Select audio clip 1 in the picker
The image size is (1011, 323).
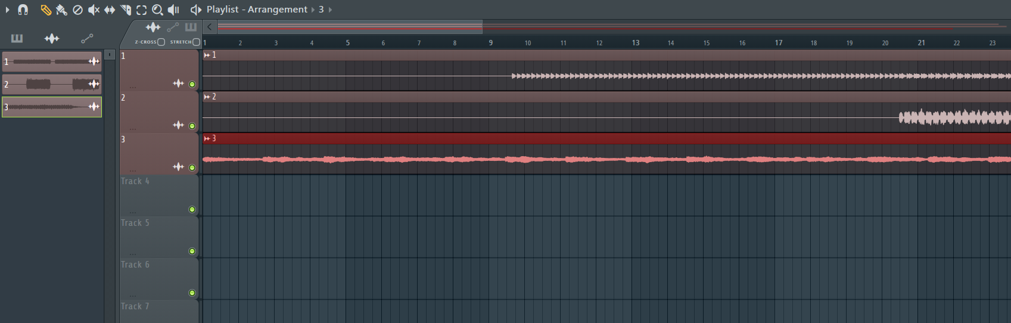click(x=52, y=61)
